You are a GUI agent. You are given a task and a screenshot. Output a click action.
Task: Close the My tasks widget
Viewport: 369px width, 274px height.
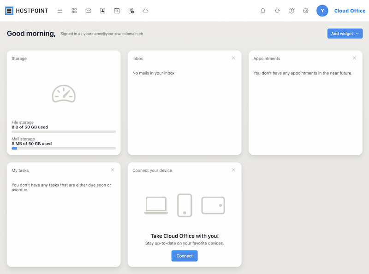113,170
